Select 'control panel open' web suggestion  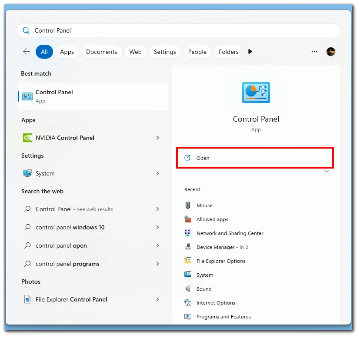93,245
